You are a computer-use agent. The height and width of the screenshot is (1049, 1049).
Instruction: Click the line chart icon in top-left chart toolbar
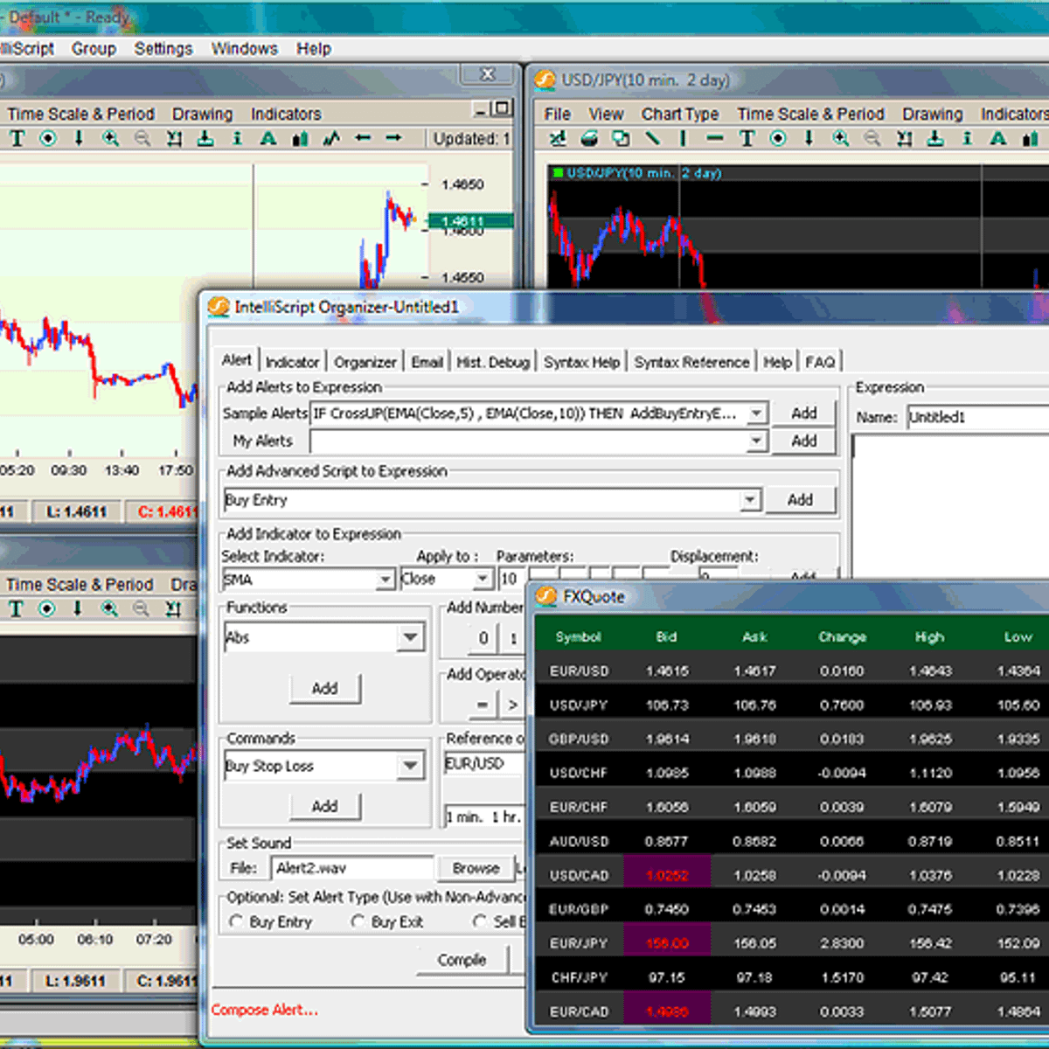tap(331, 138)
